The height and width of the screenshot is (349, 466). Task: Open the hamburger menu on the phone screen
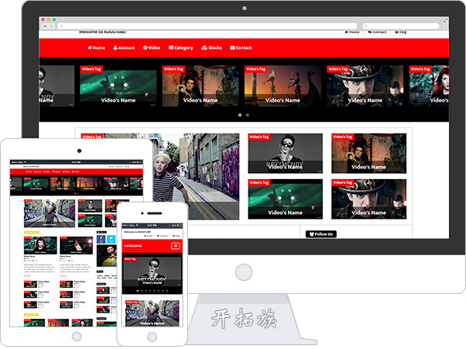tap(176, 246)
